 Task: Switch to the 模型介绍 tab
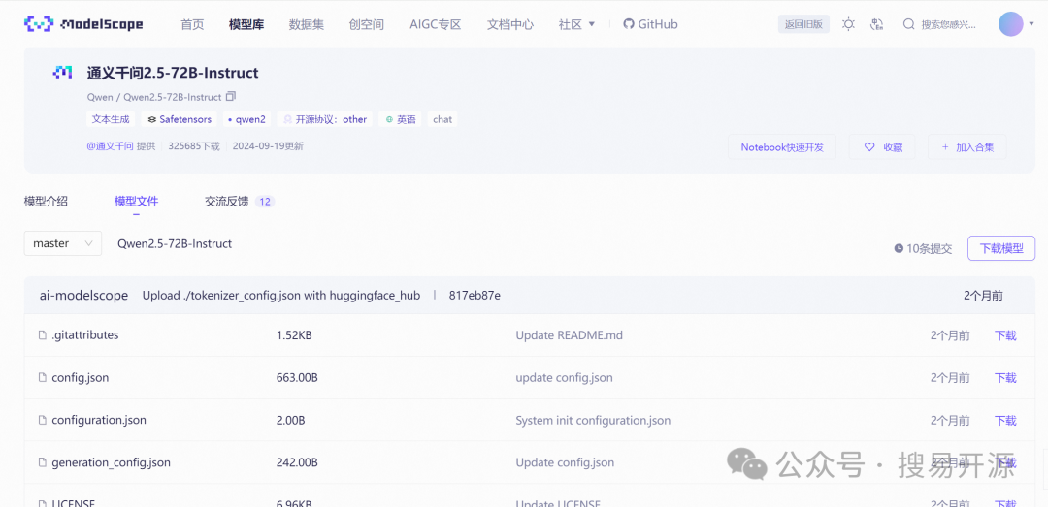tap(46, 201)
